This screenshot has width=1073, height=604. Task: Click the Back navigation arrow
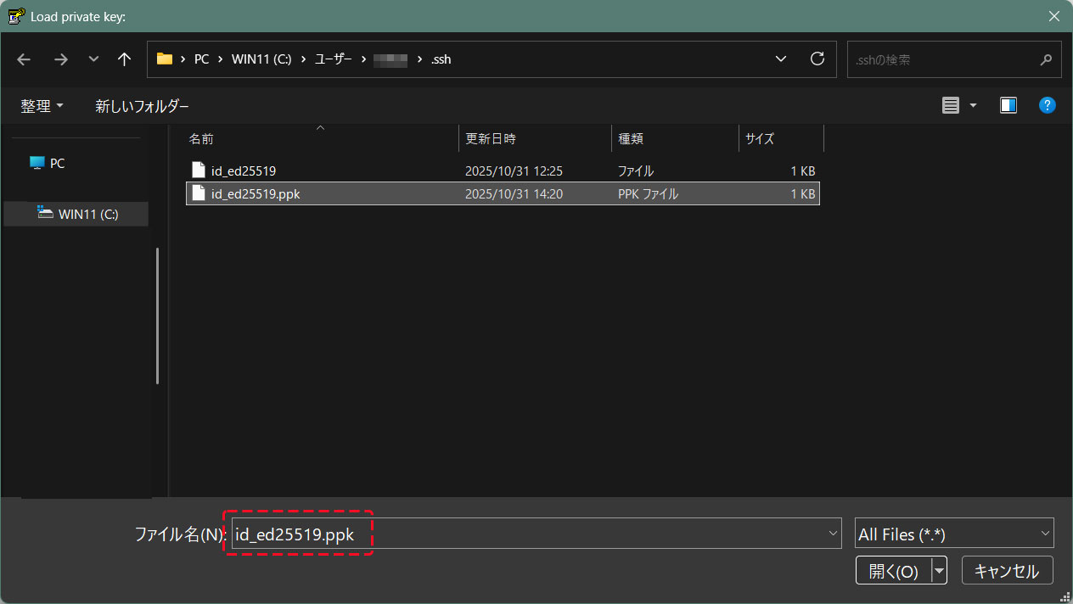[x=24, y=59]
